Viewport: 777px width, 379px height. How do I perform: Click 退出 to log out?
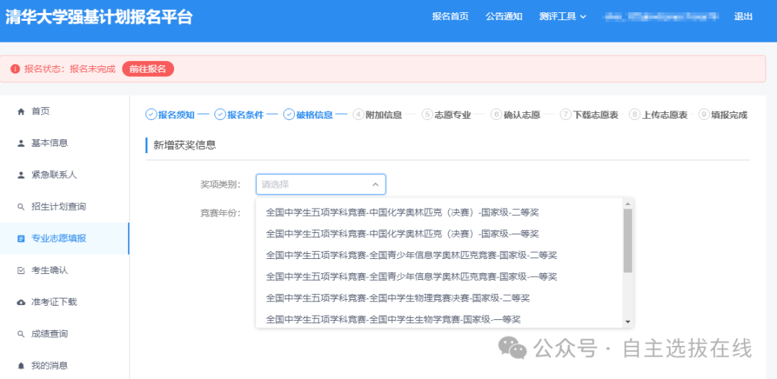743,17
